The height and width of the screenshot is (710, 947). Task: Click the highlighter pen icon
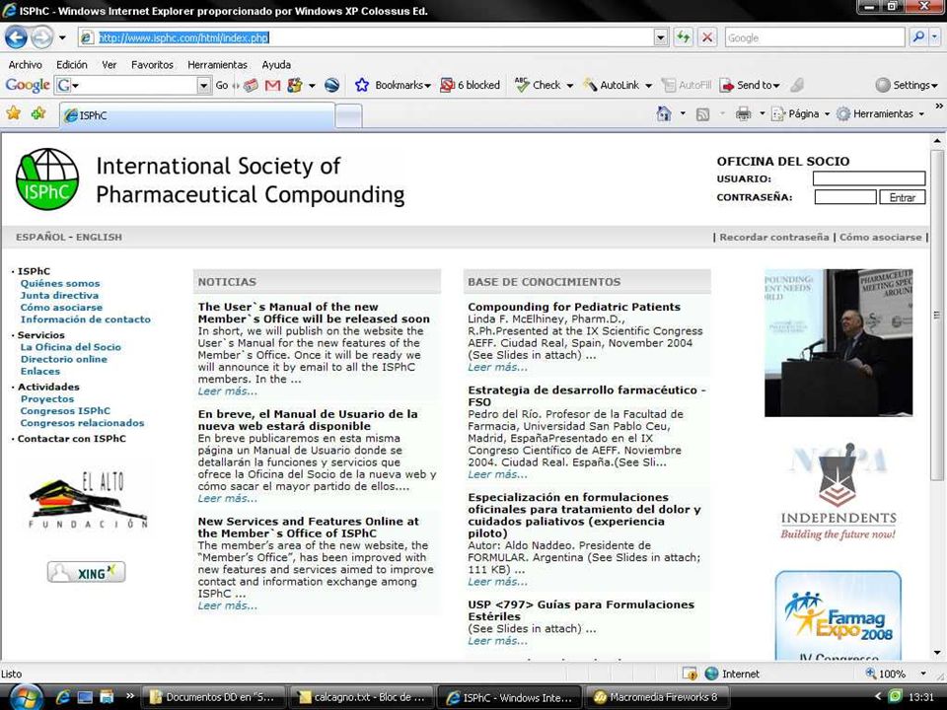(x=797, y=85)
